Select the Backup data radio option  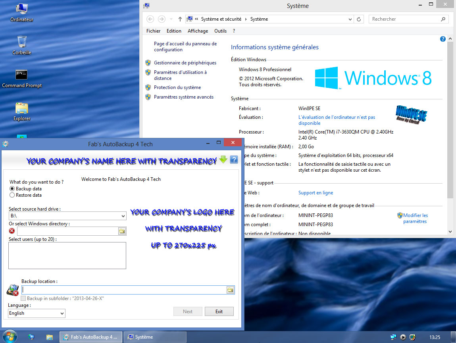click(x=25, y=189)
